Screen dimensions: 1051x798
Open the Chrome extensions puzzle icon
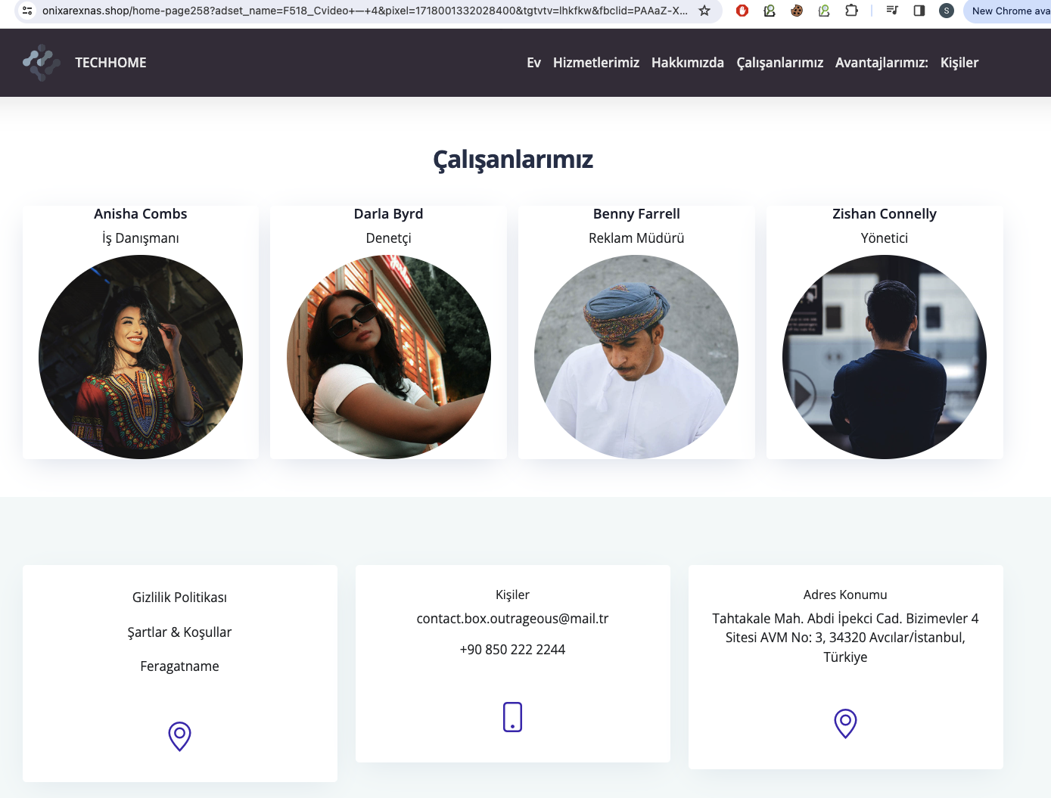pyautogui.click(x=851, y=11)
